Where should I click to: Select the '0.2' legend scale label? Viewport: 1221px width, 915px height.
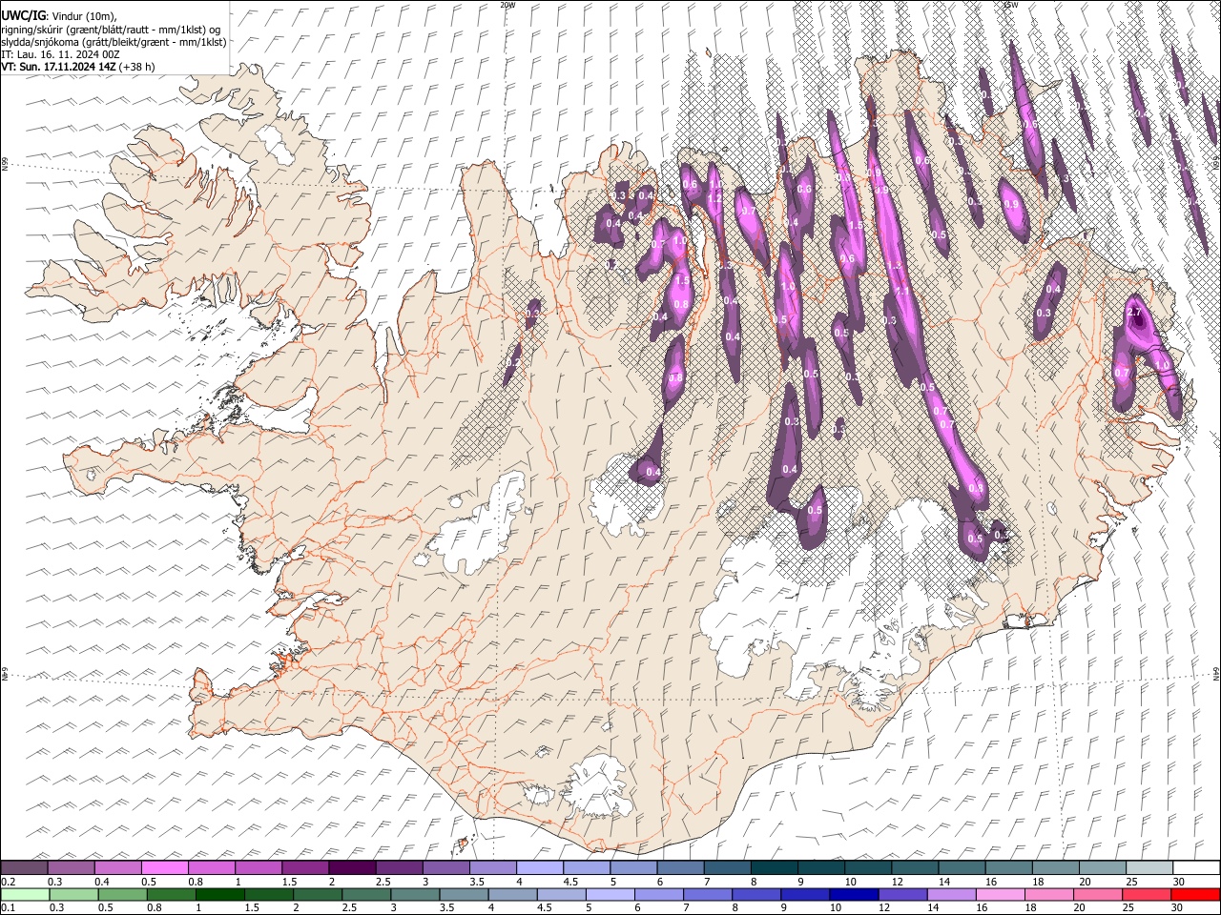tap(8, 881)
